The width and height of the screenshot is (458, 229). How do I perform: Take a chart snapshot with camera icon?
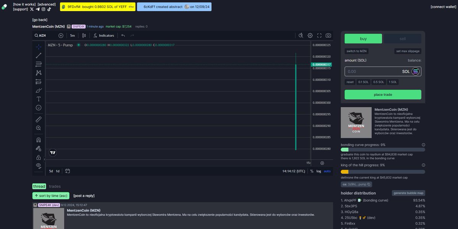(328, 35)
